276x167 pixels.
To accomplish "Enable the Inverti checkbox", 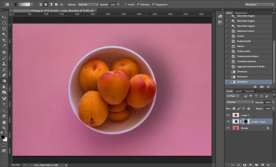I will point(126,5).
